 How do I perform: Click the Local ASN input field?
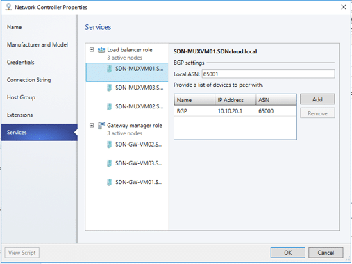[x=268, y=74]
